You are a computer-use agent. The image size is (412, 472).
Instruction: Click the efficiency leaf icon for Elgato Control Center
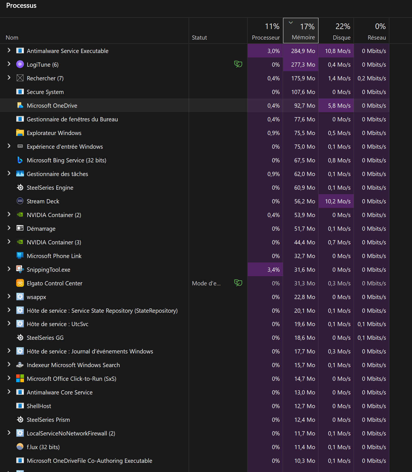click(x=238, y=283)
